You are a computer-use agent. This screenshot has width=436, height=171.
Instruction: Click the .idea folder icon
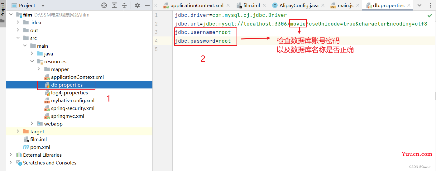[x=26, y=22]
